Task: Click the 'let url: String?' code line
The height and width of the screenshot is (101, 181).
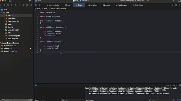Action: click(51, 48)
